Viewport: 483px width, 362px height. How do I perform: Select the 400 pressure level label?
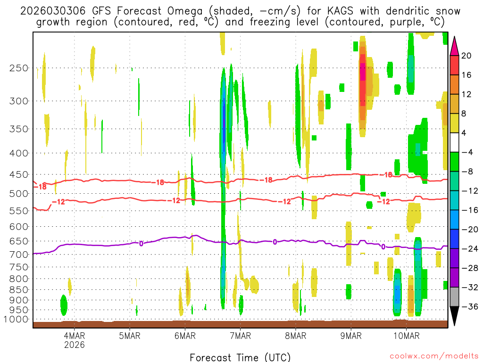point(19,153)
